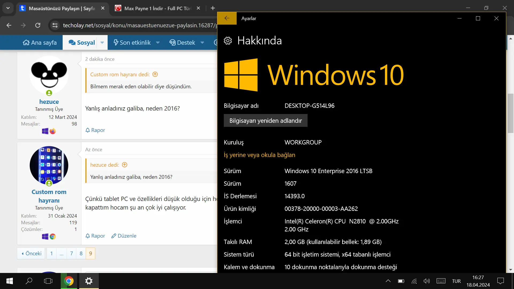Open hezuce username link
This screenshot has width=514, height=289.
[x=49, y=102]
